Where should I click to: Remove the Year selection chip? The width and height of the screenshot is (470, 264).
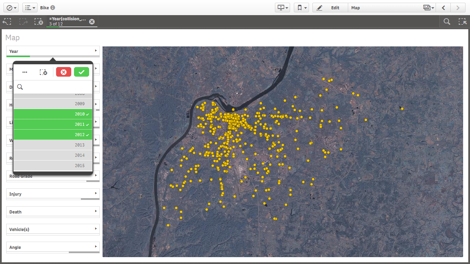coord(92,22)
